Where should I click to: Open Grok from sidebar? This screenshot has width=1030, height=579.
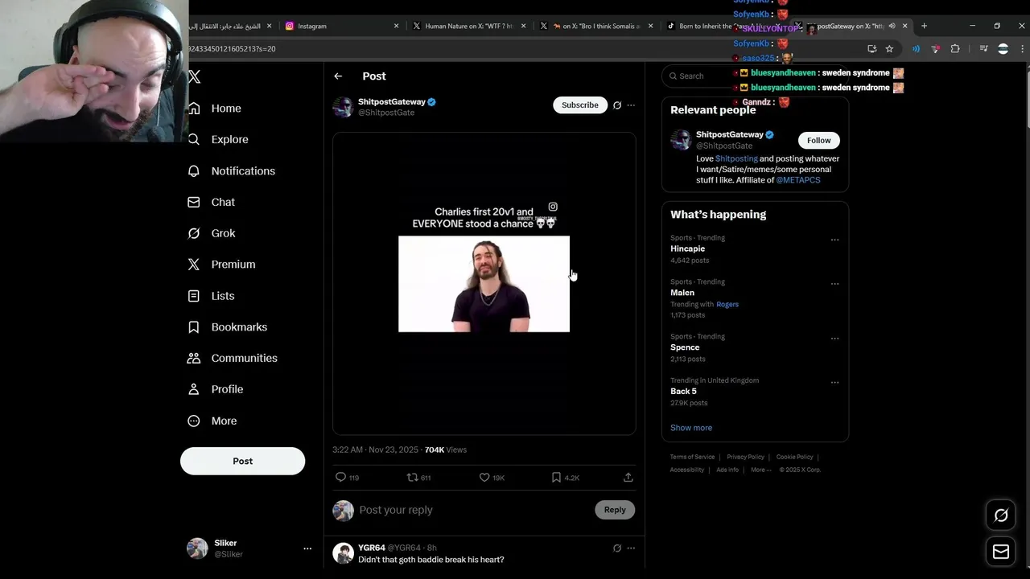tap(212, 233)
